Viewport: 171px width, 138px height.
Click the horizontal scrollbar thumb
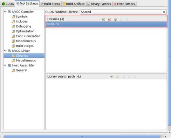[82, 136]
